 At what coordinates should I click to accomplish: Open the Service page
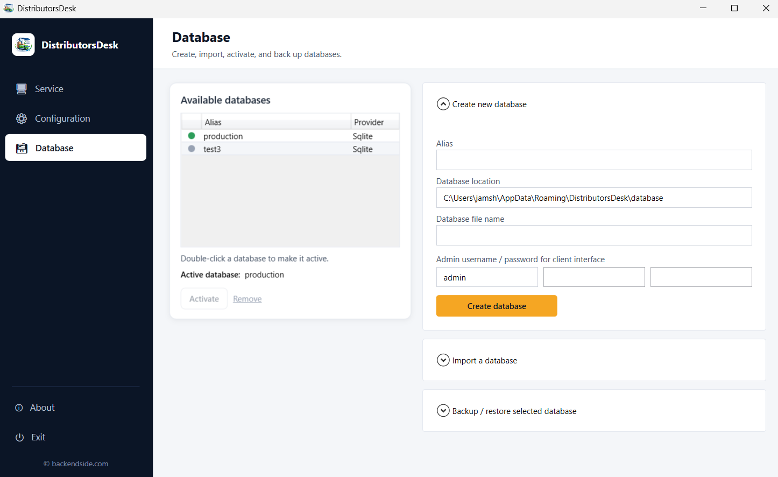[x=76, y=89]
